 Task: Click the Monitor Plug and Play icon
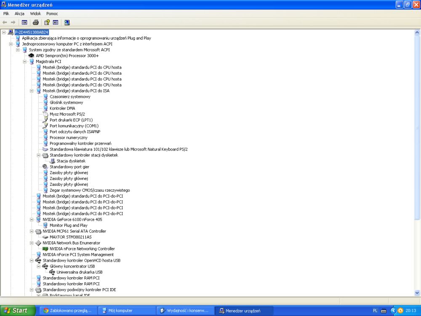point(45,225)
